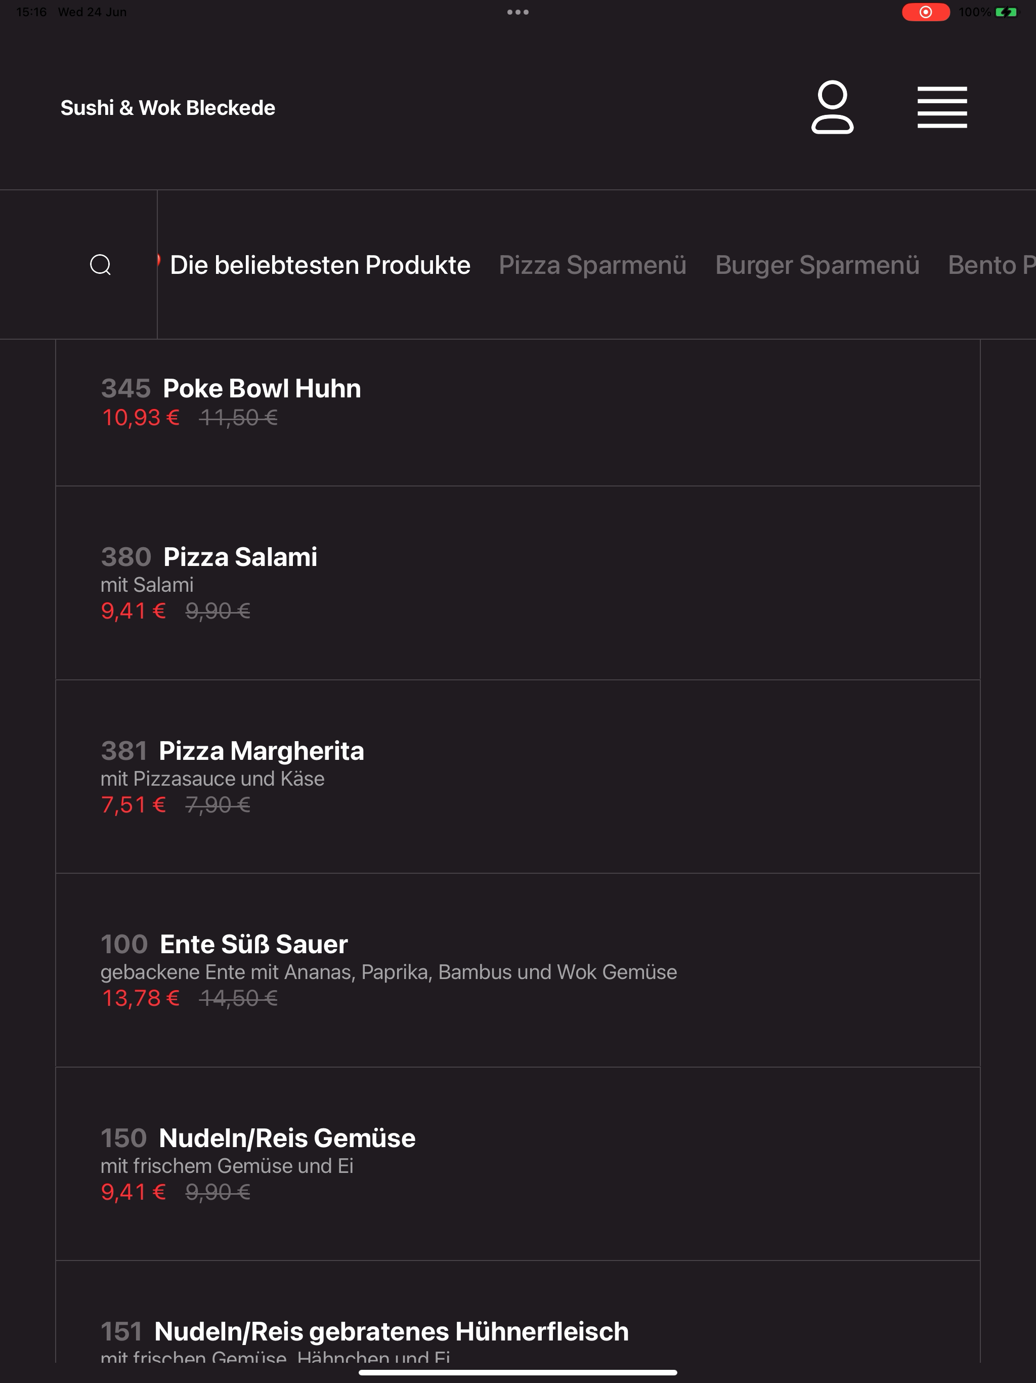Tap the search magnifier icon
The height and width of the screenshot is (1383, 1036).
tap(101, 264)
